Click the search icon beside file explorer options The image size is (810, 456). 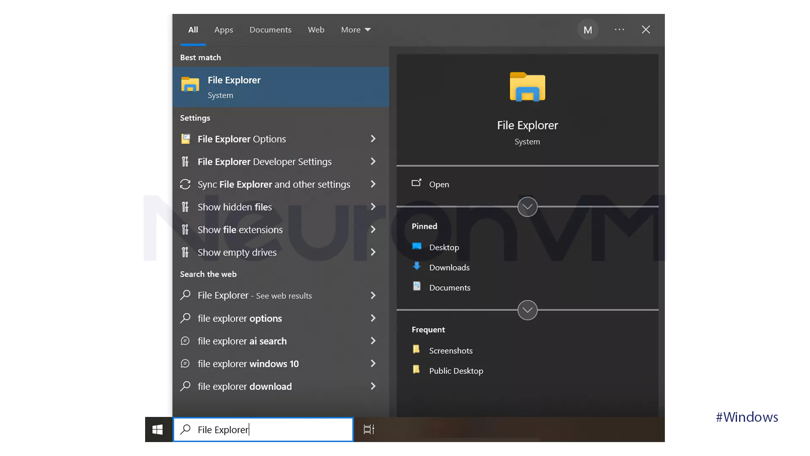(x=185, y=318)
